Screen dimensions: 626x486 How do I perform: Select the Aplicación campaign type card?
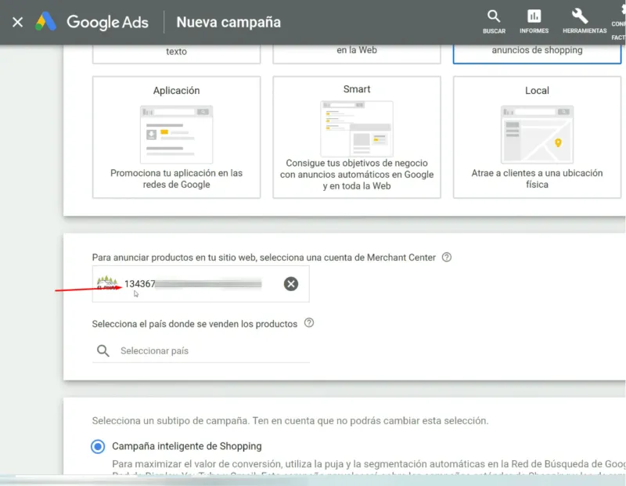pos(177,138)
